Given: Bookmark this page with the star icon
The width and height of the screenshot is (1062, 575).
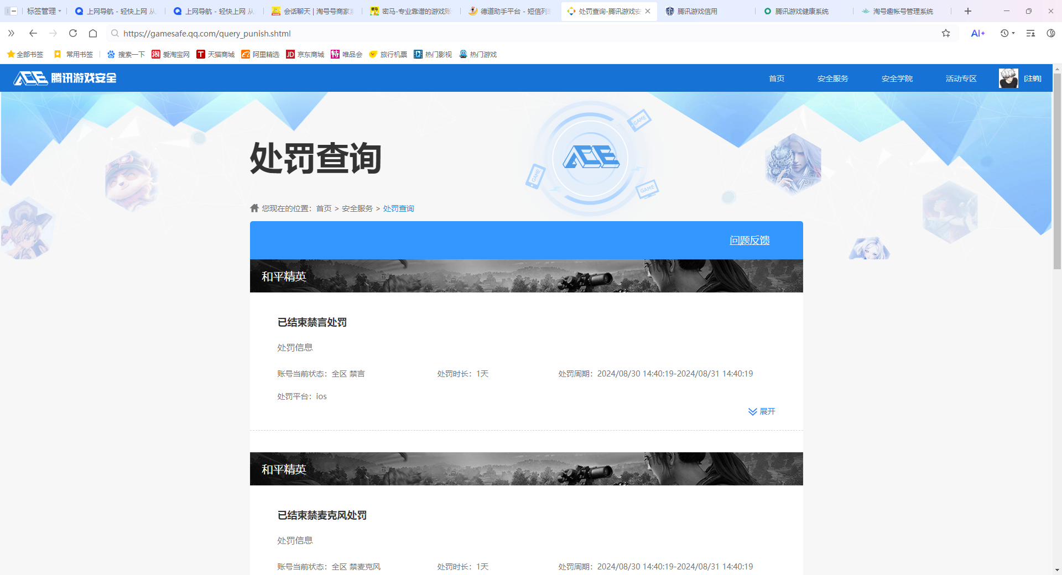Looking at the screenshot, I should (946, 34).
